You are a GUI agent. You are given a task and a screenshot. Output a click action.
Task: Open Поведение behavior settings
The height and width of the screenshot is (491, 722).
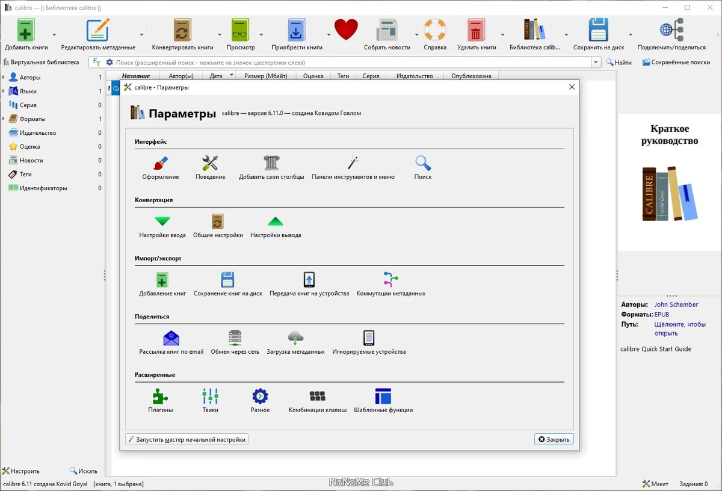(x=210, y=168)
